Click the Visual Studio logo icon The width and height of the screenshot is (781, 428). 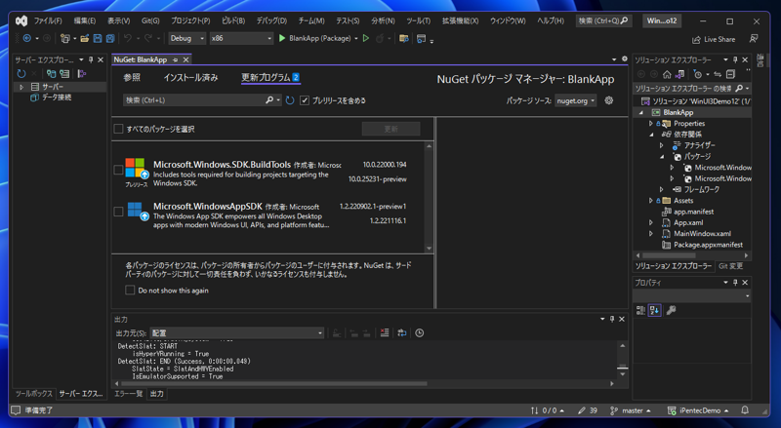[x=21, y=20]
